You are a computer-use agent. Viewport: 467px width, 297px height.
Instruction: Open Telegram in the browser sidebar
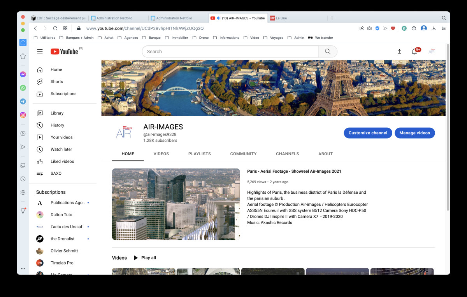(23, 101)
